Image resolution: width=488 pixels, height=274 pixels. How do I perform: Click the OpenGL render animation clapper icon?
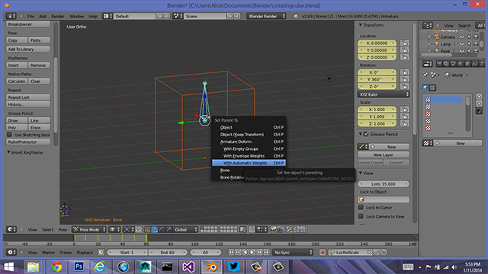coord(280,230)
